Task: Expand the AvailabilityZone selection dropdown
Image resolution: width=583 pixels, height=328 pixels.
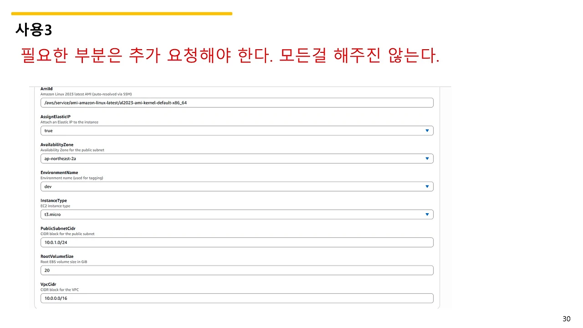Action: [x=427, y=158]
